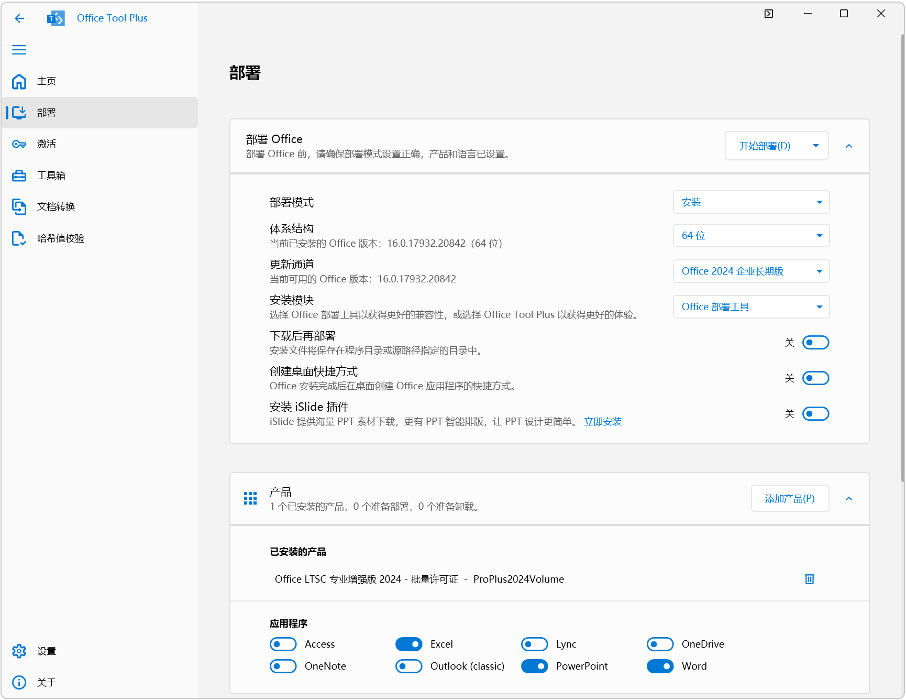Collapse the 产品 section chevron
Screen dimensions: 906x700
point(849,499)
